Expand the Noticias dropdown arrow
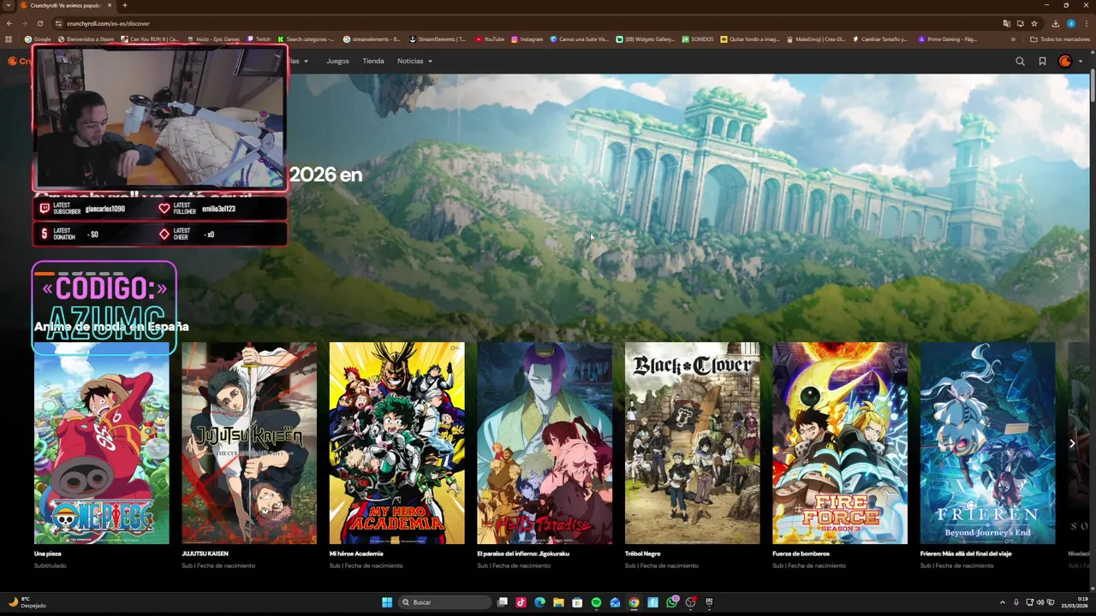 click(430, 62)
